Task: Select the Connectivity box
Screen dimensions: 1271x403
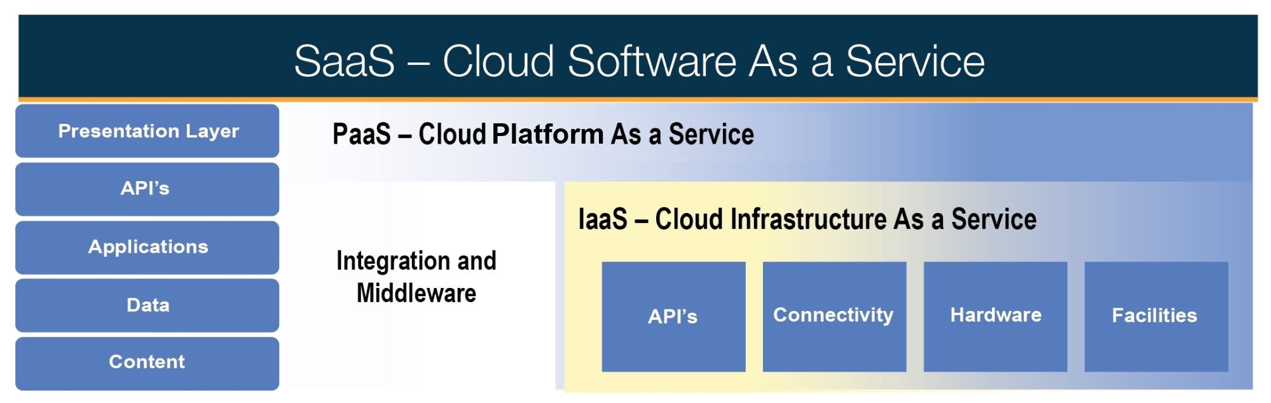Action: click(x=834, y=317)
